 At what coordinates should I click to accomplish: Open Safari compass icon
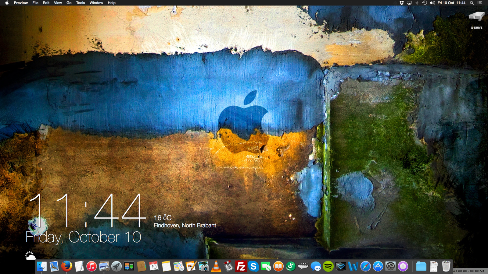(365, 266)
